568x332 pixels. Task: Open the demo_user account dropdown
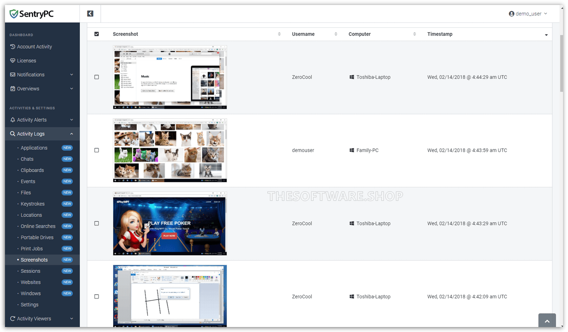(528, 13)
